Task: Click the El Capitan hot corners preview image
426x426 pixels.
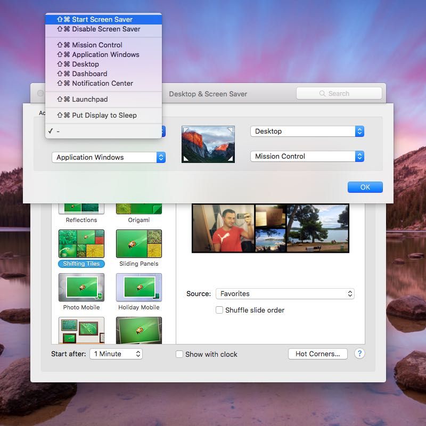Action: click(x=208, y=144)
